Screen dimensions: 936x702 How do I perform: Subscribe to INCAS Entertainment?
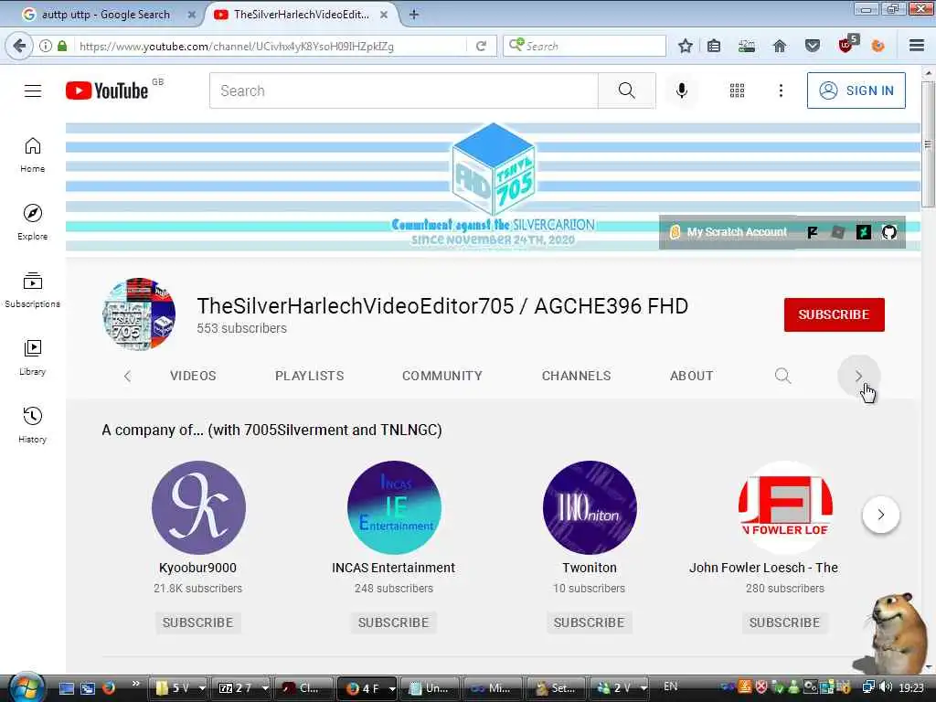(393, 622)
